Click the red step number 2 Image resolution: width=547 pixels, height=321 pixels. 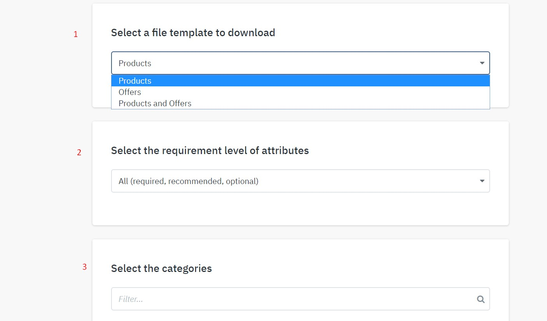[x=79, y=153]
